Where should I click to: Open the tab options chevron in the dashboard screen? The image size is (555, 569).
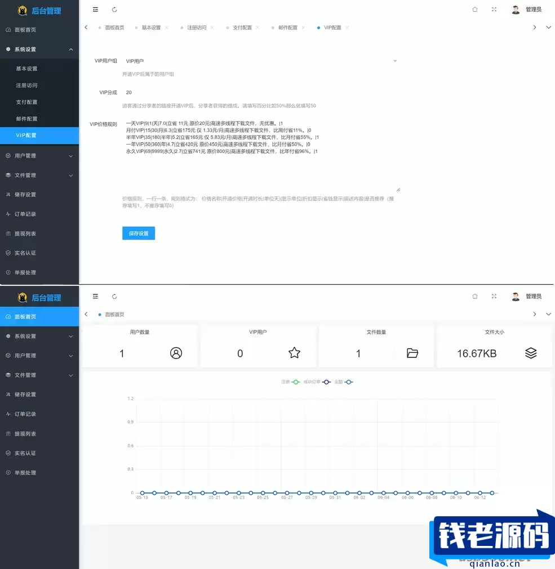(x=548, y=314)
